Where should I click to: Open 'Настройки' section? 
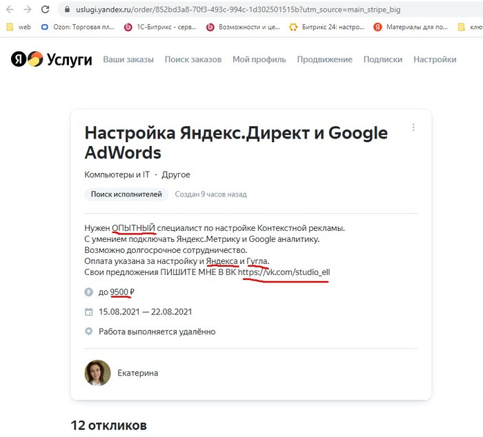435,59
